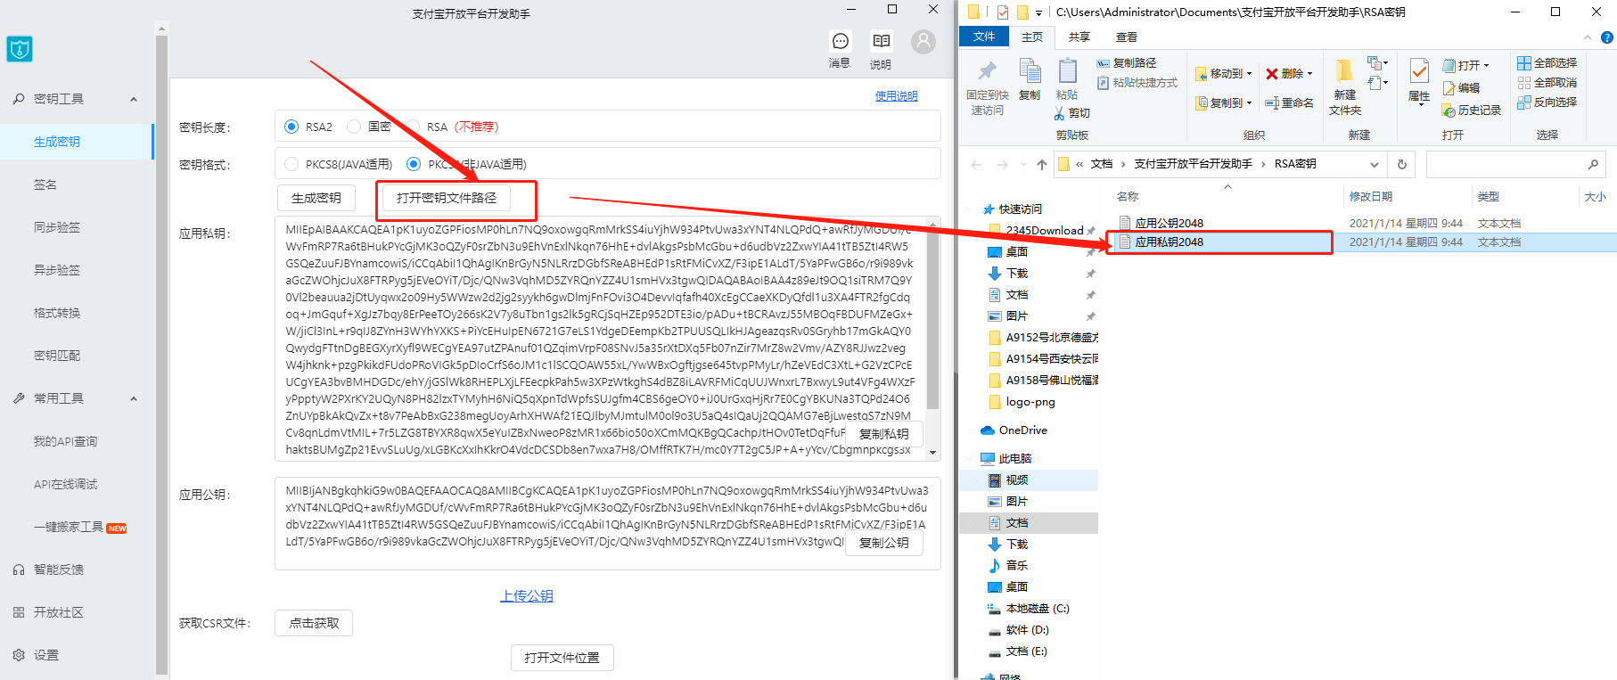The width and height of the screenshot is (1617, 680).
Task: Click the private key box scrollbar
Action: (933, 321)
